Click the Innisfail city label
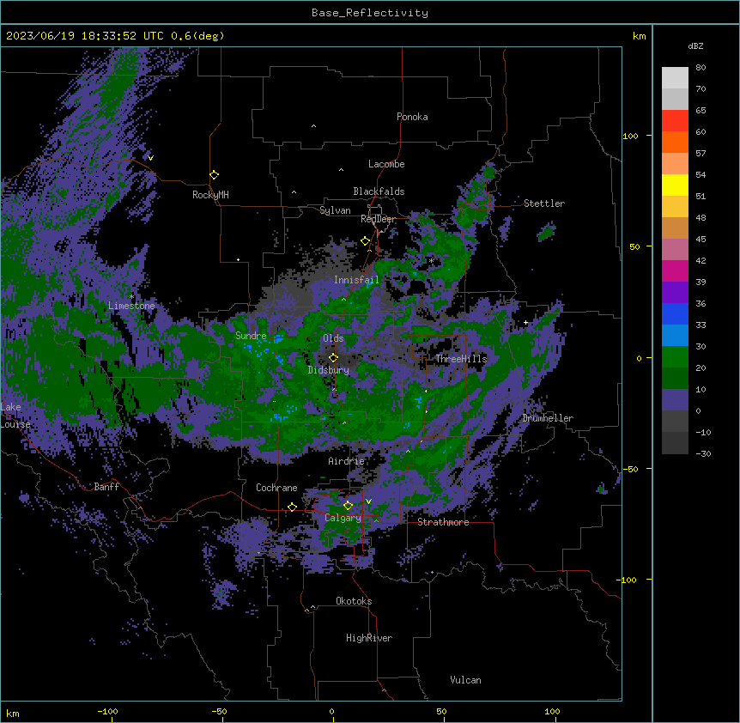 (x=357, y=280)
